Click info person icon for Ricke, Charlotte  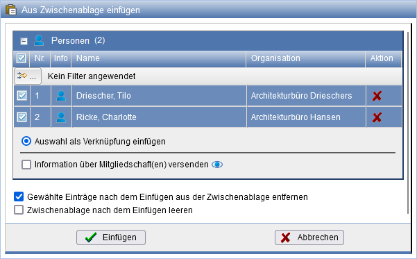pos(61,117)
